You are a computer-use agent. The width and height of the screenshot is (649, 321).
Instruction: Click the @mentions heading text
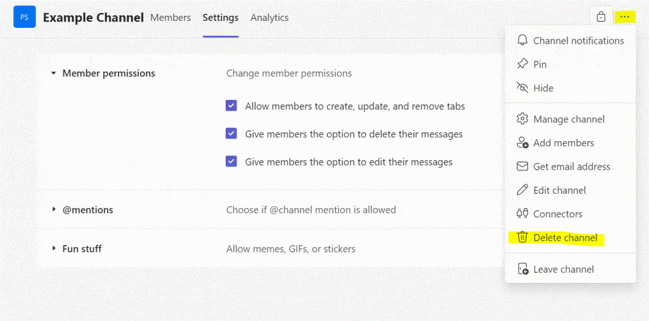[x=87, y=210]
